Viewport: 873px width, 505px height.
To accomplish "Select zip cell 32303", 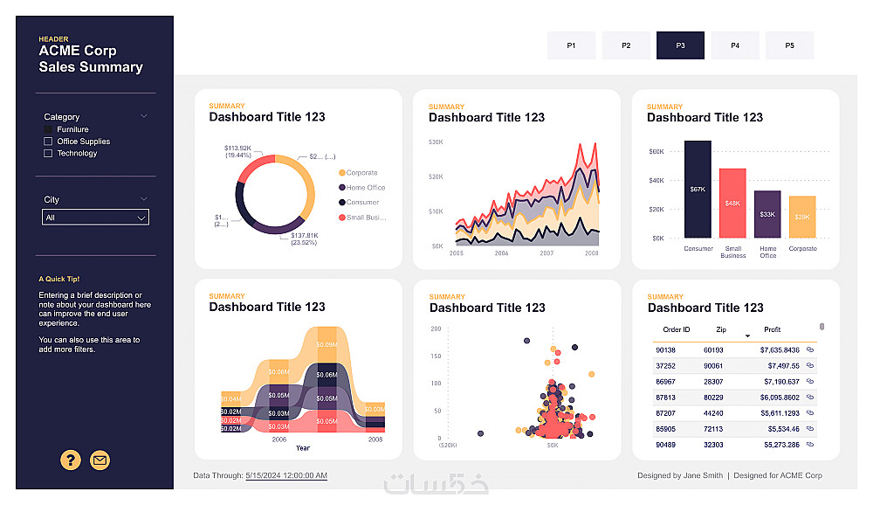I will pyautogui.click(x=713, y=445).
